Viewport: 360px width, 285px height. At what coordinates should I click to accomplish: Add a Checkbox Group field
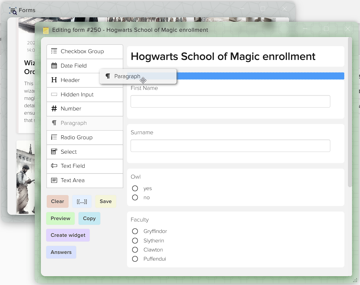[85, 51]
